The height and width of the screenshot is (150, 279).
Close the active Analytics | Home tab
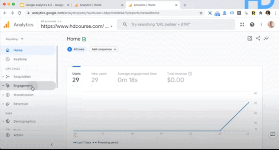(176, 5)
